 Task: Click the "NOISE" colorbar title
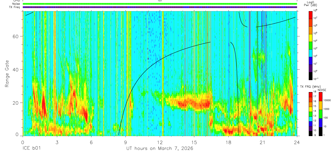click(322, 90)
